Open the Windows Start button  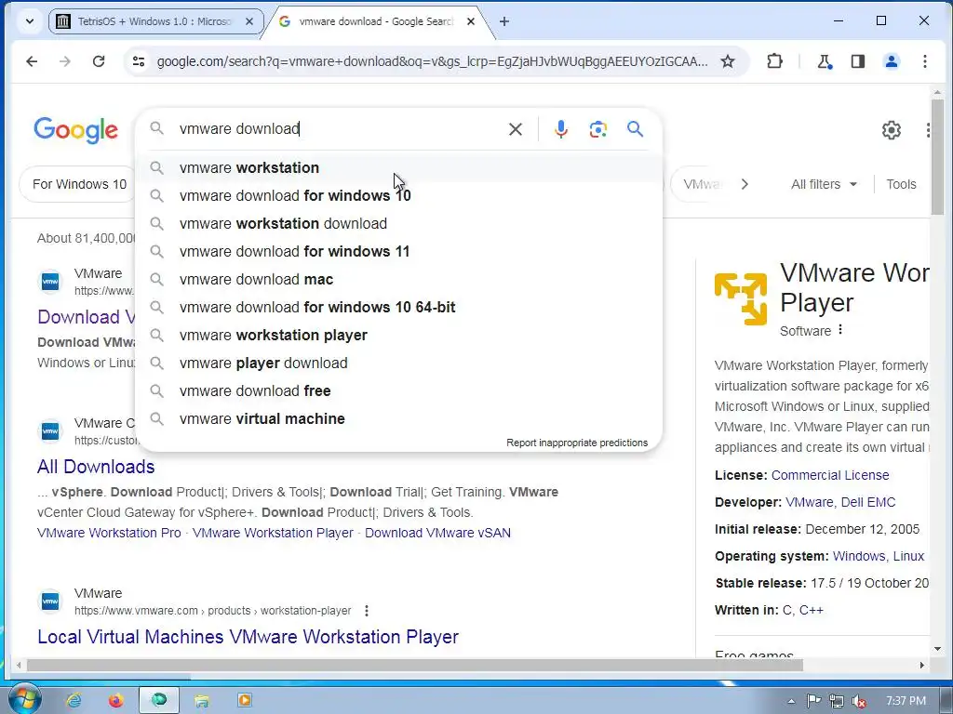click(24, 699)
